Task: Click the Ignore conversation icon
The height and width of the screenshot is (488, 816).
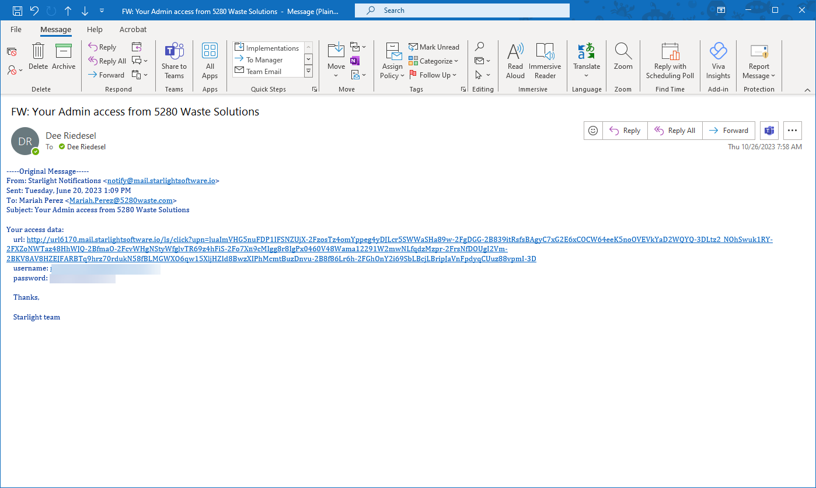Action: pos(12,52)
